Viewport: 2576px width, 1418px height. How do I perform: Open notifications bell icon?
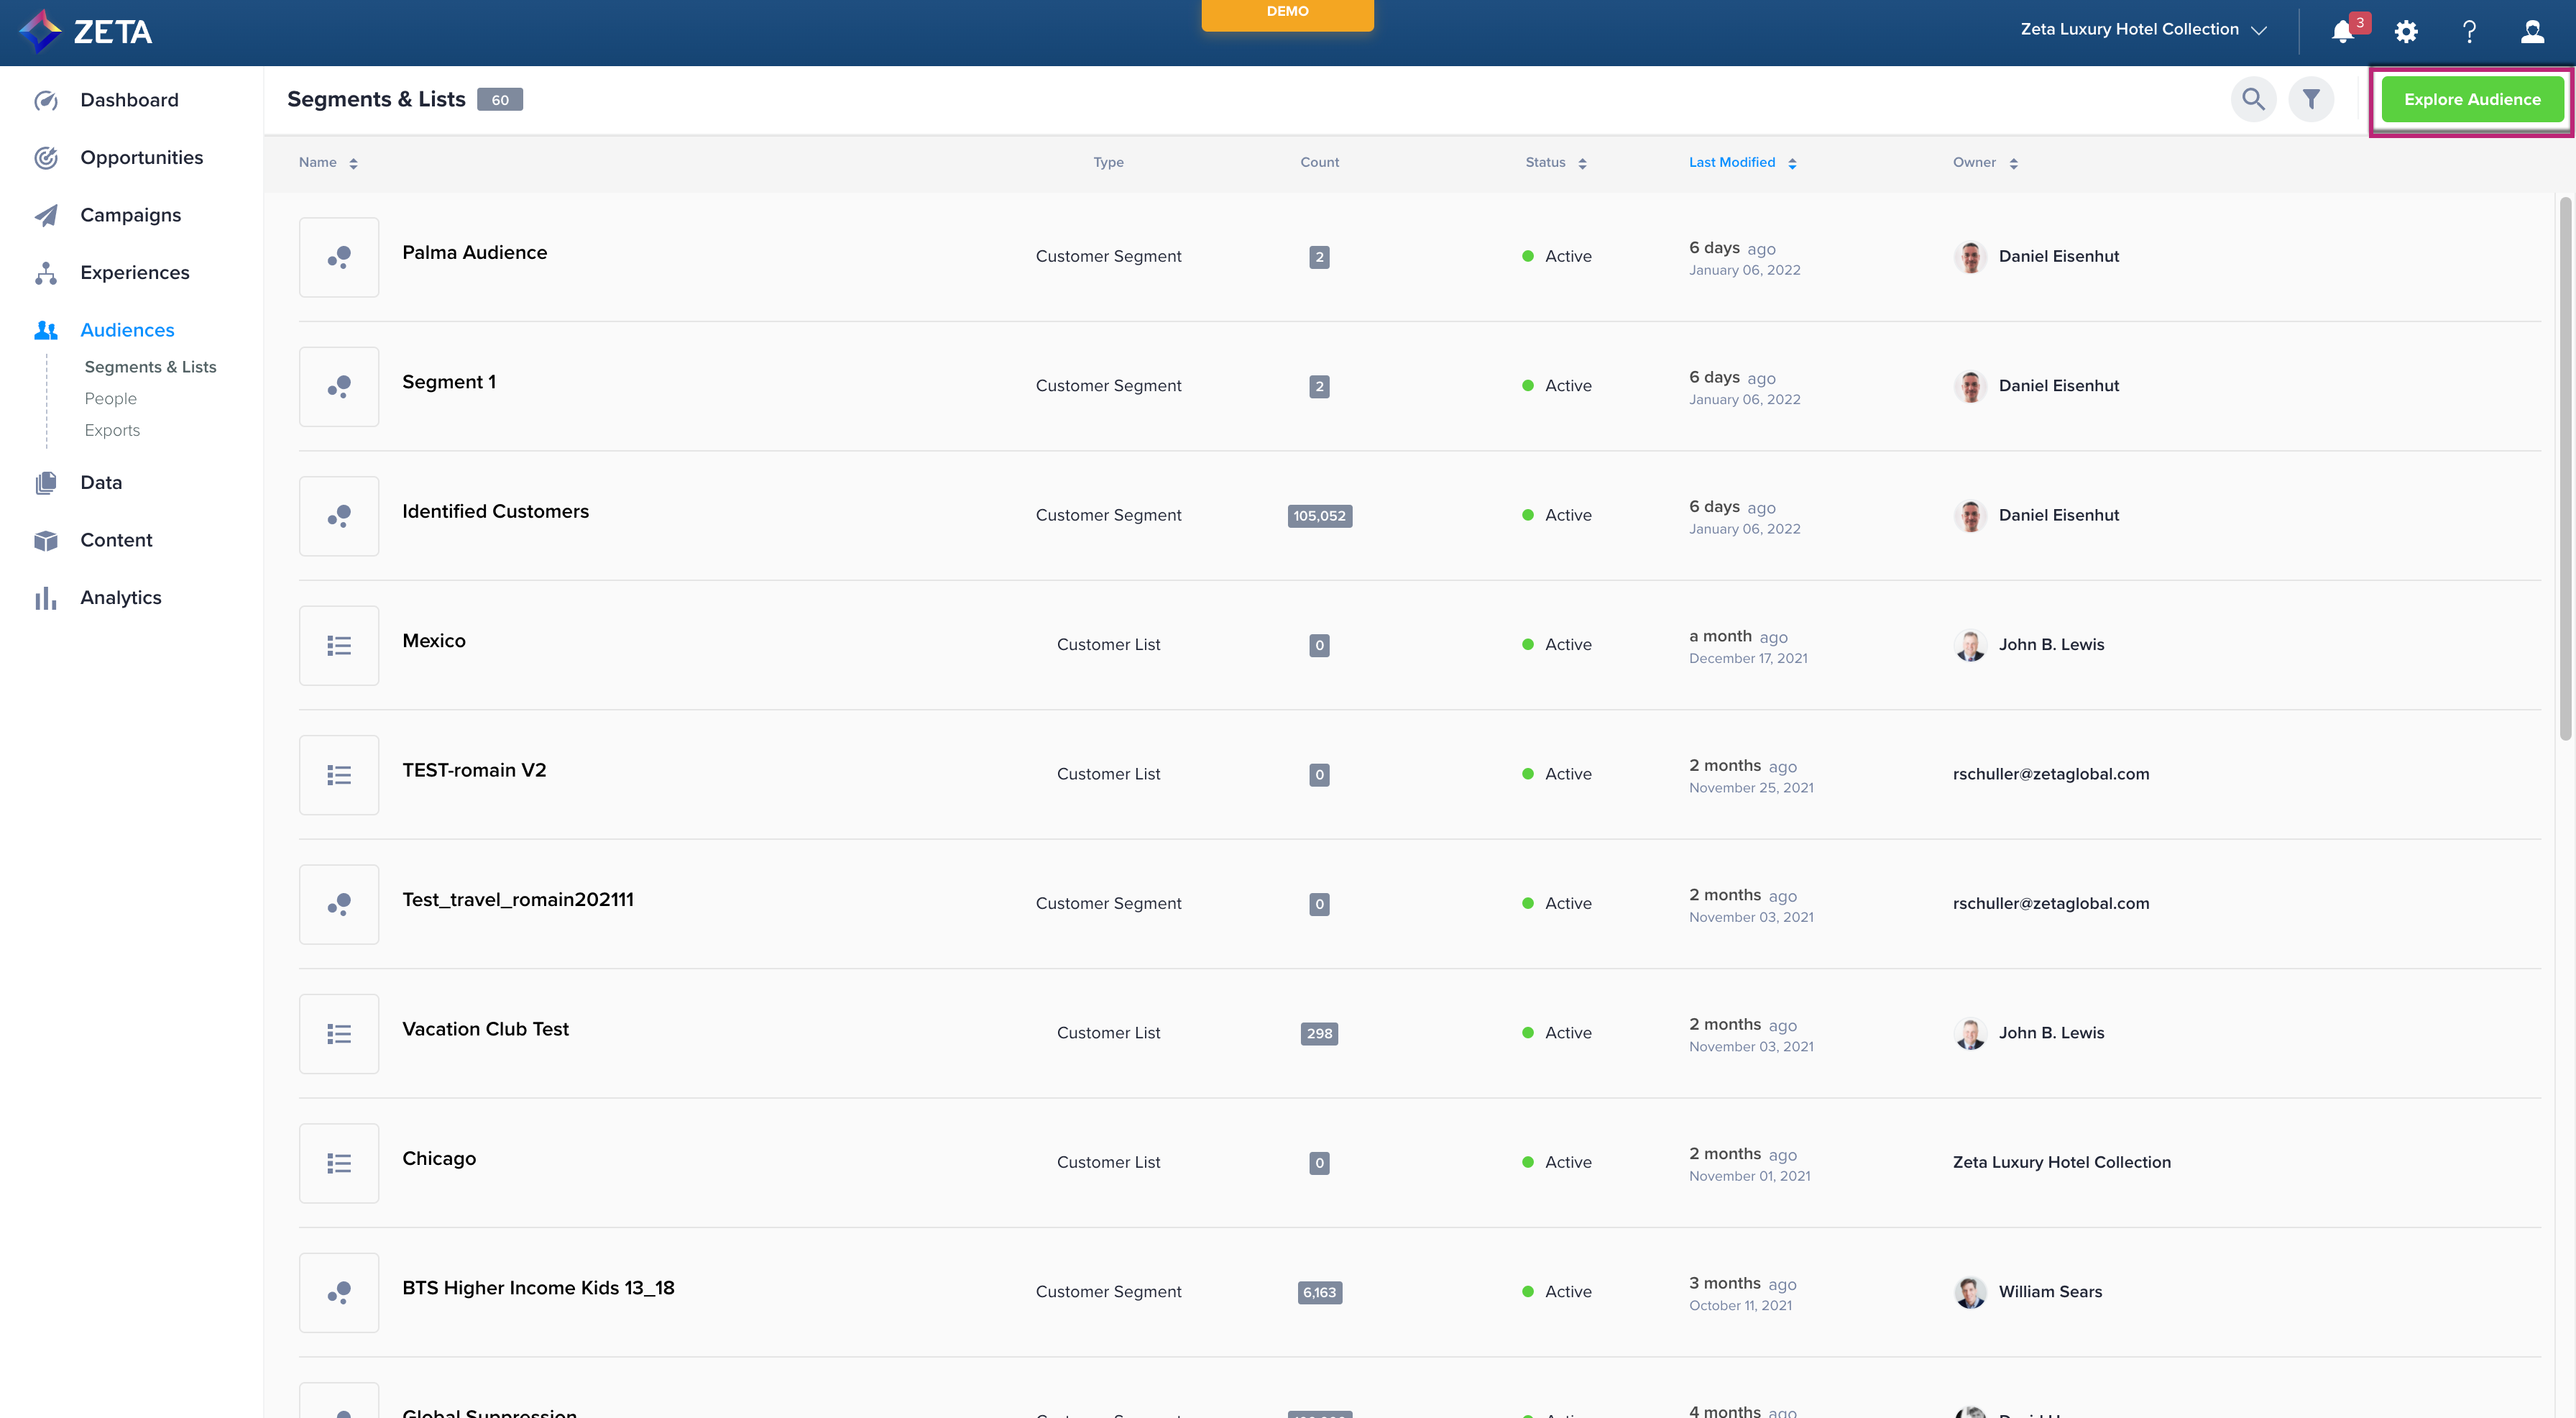[2342, 31]
